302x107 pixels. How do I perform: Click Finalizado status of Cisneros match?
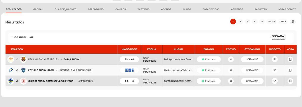pyautogui.click(x=209, y=81)
